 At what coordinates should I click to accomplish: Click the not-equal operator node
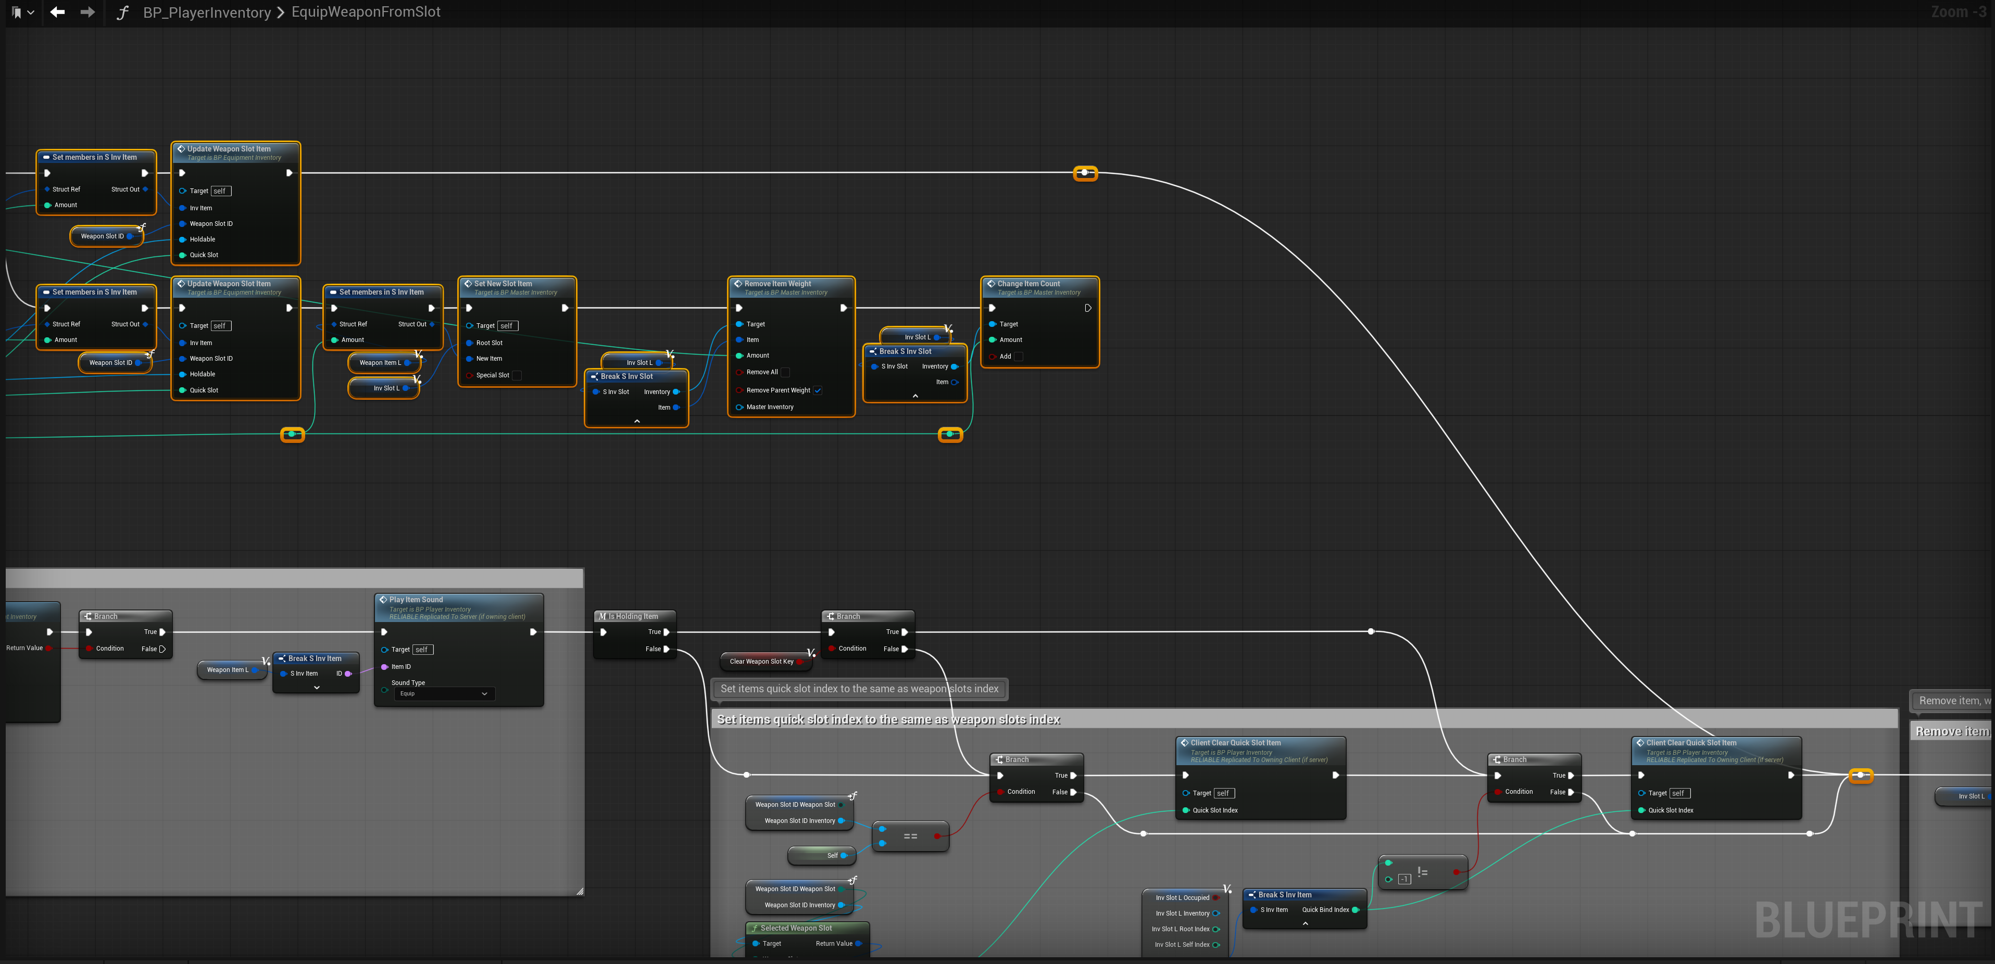click(1423, 872)
